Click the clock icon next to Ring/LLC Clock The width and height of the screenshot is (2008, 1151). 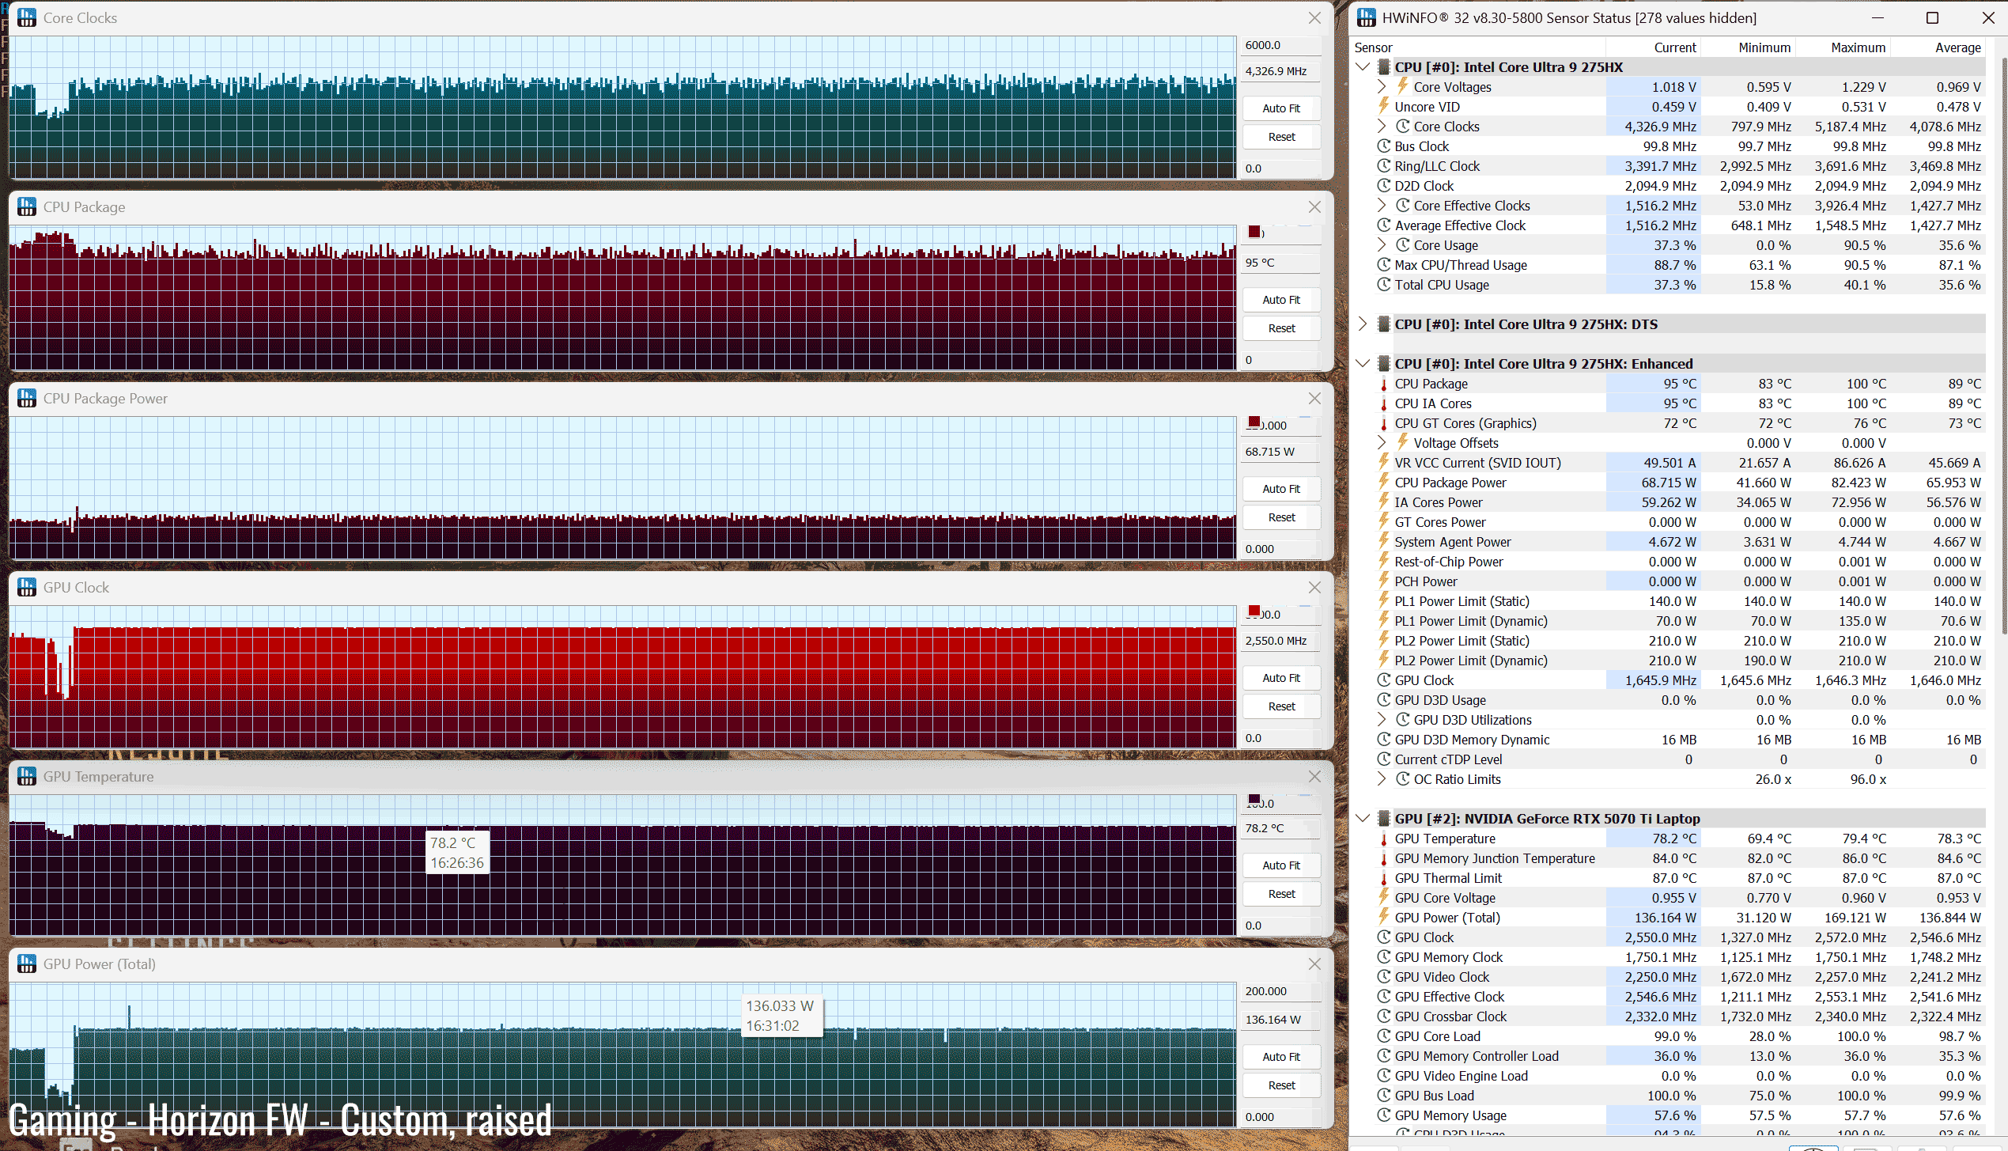[x=1384, y=166]
